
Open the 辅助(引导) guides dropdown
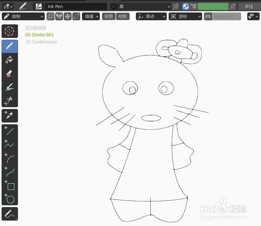pyautogui.click(x=227, y=16)
